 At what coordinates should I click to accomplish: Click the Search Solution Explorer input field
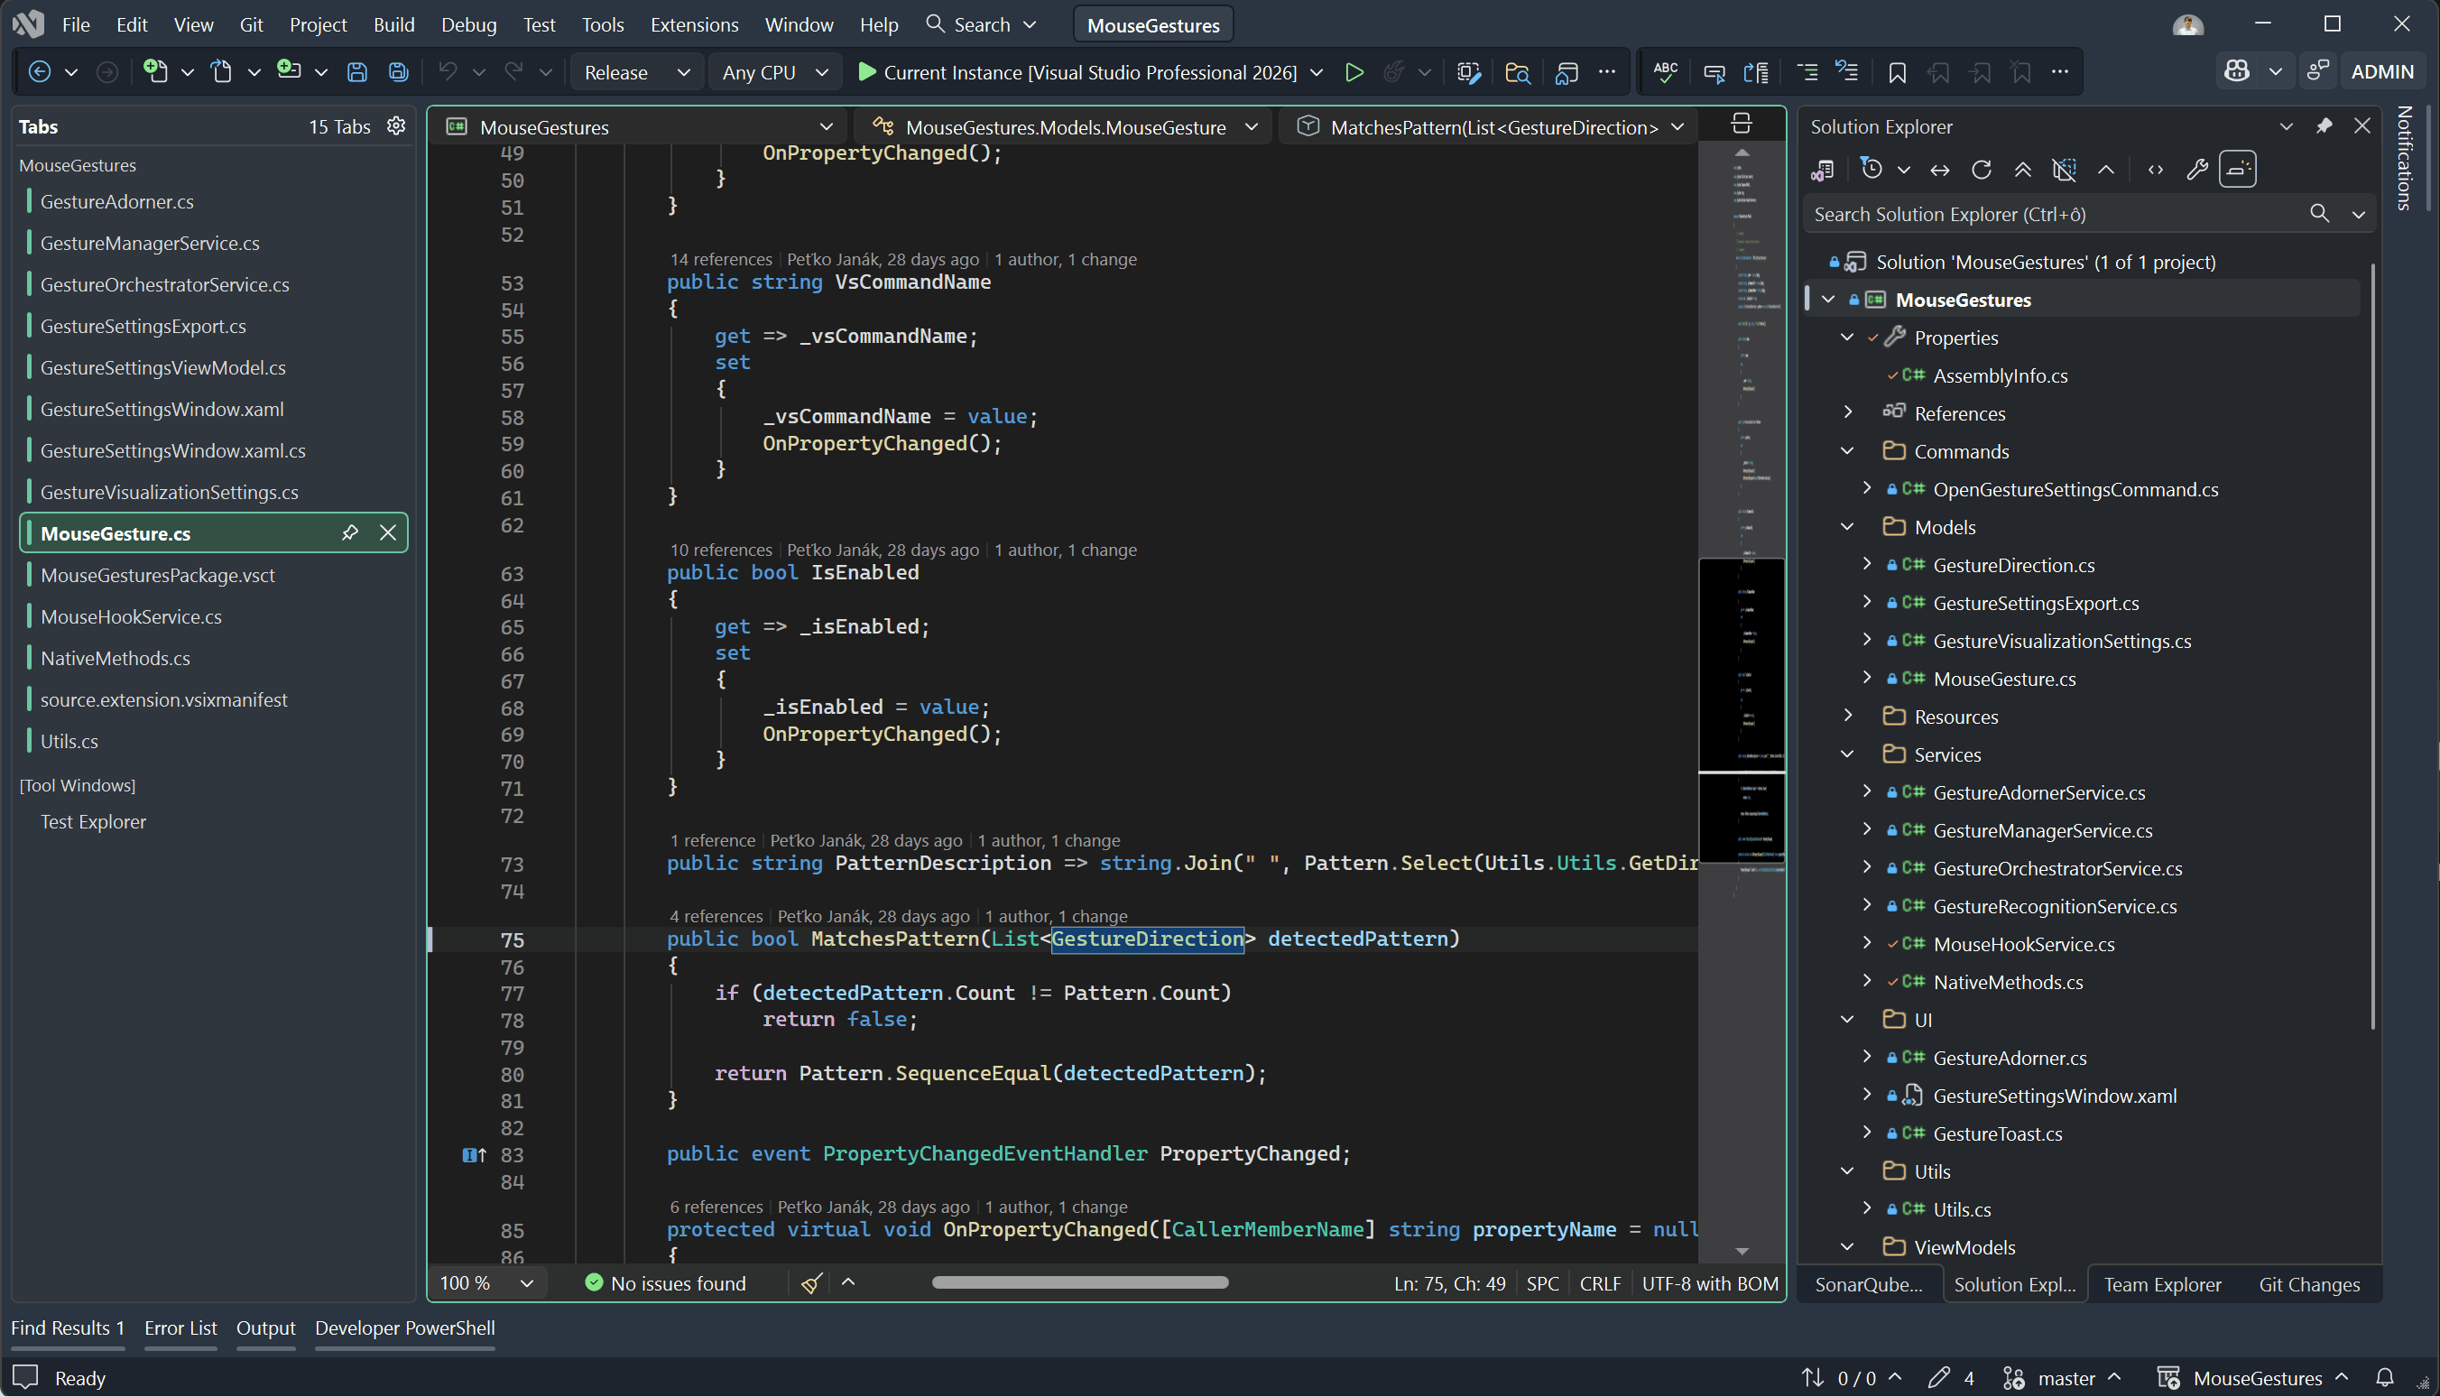2053,214
